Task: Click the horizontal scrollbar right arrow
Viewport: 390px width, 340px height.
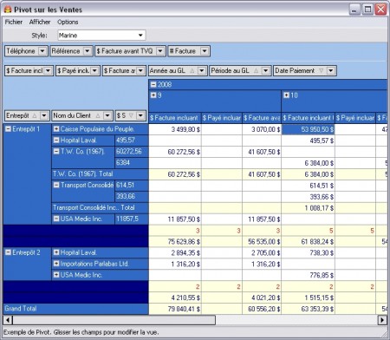Action: click(382, 320)
